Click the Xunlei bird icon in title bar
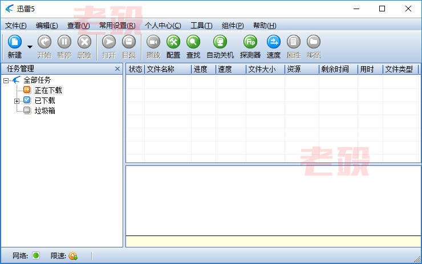Screen dimensions: 422x264 pyautogui.click(x=10, y=9)
